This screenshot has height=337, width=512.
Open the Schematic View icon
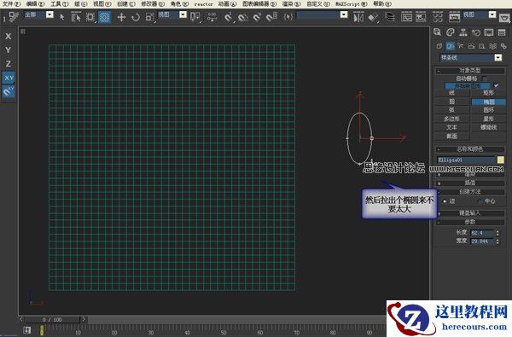(421, 17)
